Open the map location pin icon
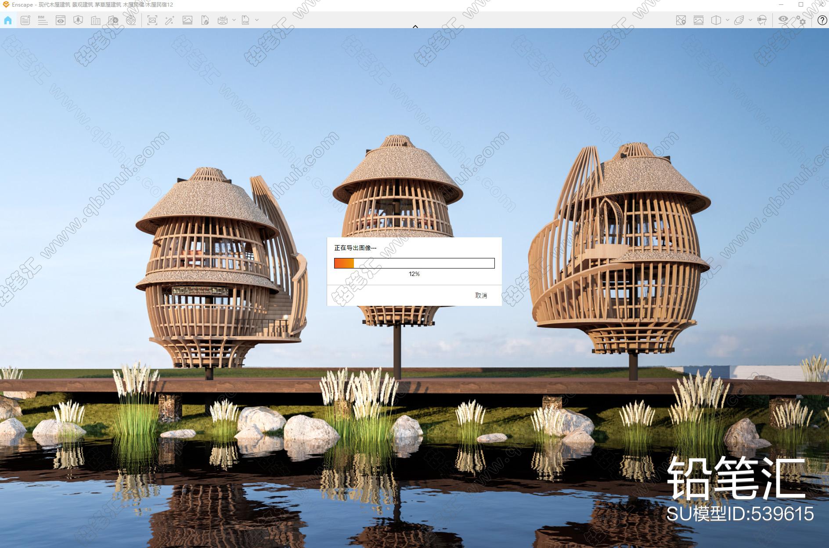 point(681,20)
